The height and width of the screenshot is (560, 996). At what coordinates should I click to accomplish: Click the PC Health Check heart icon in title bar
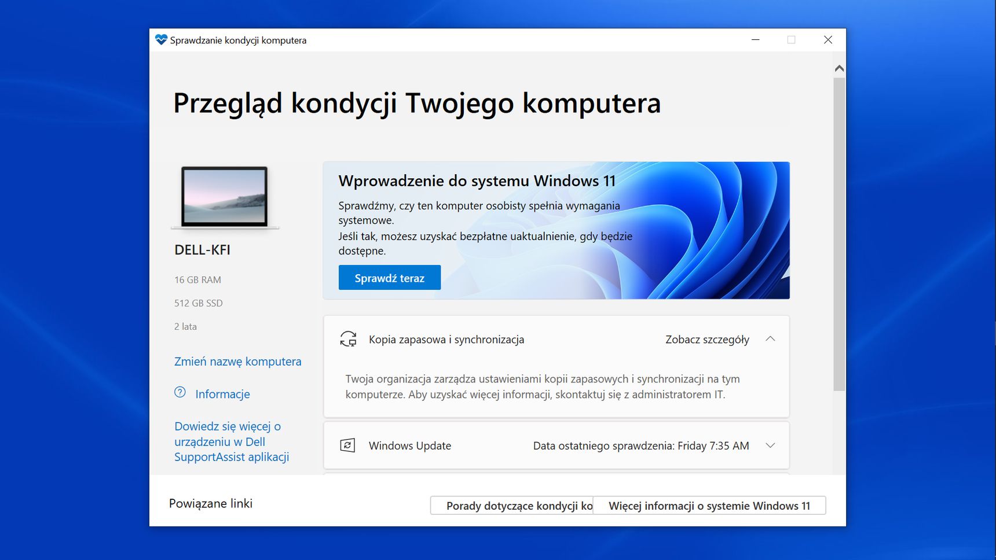(161, 40)
